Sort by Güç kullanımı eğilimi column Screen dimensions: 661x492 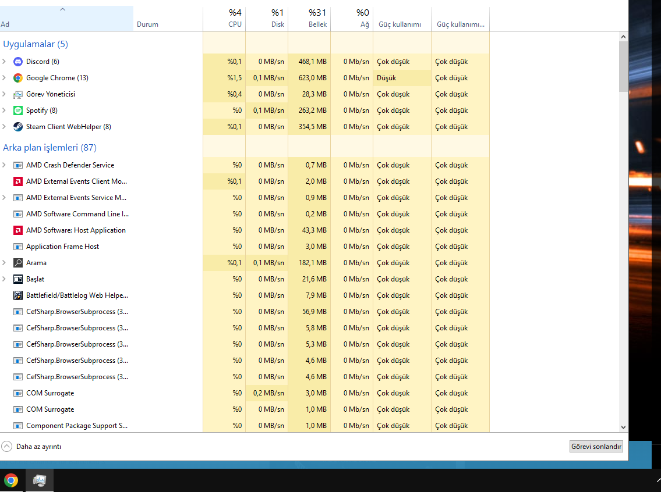(460, 19)
